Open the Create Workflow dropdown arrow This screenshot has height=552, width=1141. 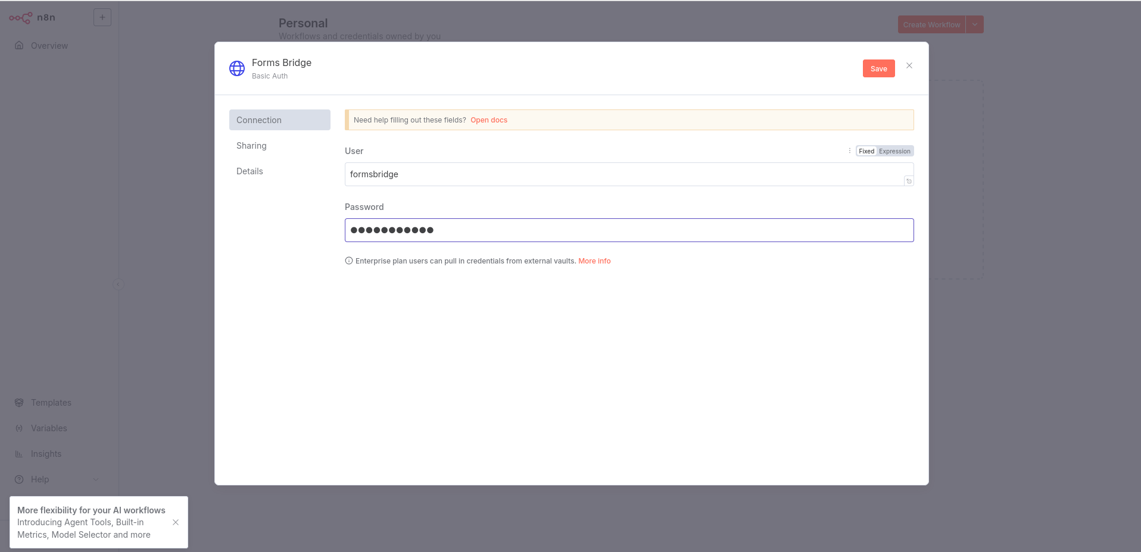pyautogui.click(x=974, y=24)
